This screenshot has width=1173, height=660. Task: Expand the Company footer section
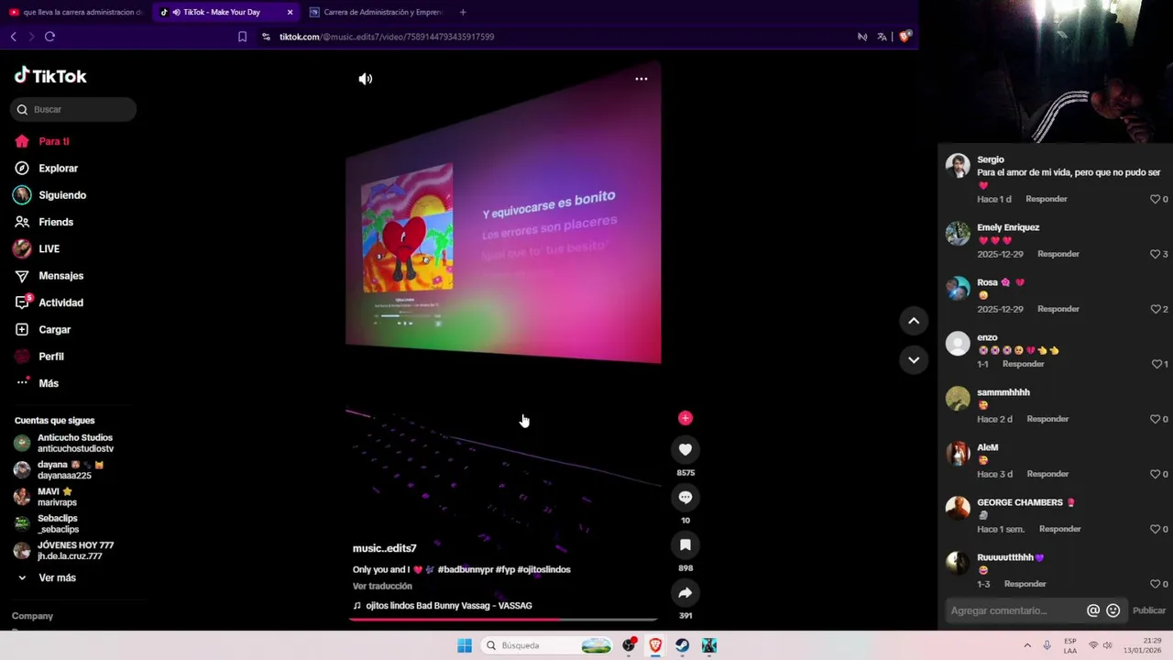click(x=32, y=616)
